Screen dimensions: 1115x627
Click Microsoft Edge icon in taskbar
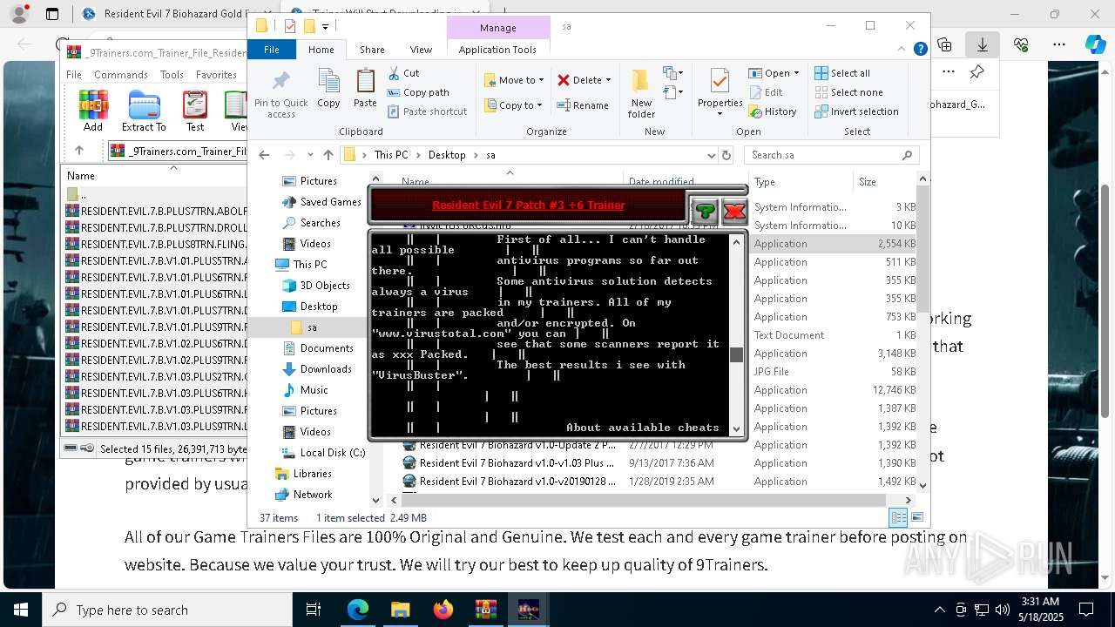tap(358, 610)
